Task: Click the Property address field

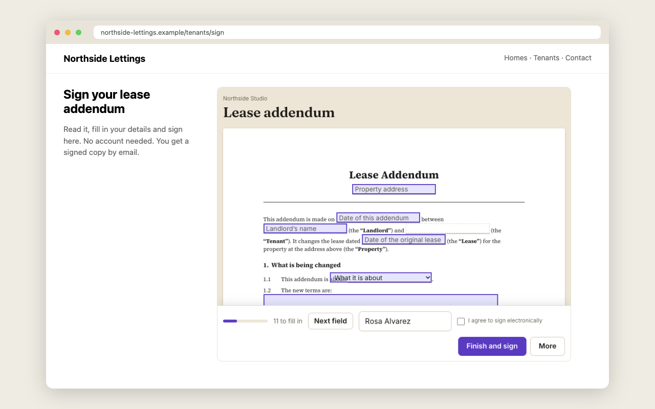Action: tap(394, 189)
